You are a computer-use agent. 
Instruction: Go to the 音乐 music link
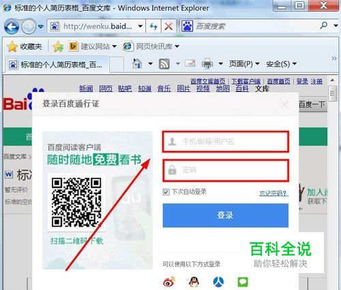coord(164,88)
